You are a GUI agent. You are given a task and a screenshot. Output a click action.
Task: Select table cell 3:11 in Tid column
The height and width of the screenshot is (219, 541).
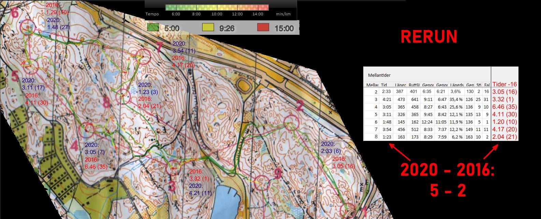pyautogui.click(x=385, y=114)
